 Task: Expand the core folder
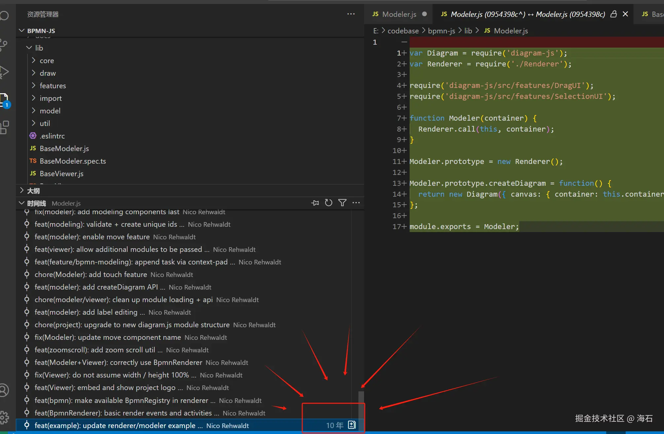pyautogui.click(x=47, y=60)
